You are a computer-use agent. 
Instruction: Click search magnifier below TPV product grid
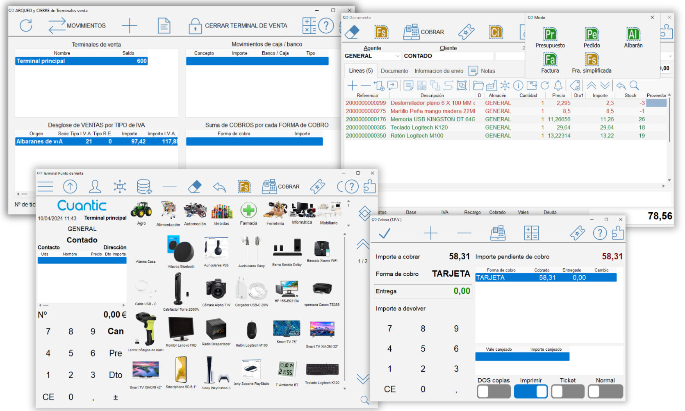364,400
